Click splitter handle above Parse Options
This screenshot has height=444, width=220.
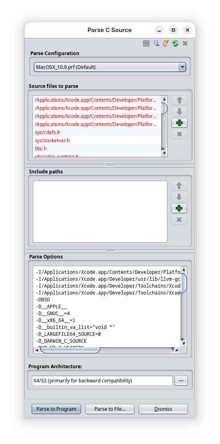point(110,251)
